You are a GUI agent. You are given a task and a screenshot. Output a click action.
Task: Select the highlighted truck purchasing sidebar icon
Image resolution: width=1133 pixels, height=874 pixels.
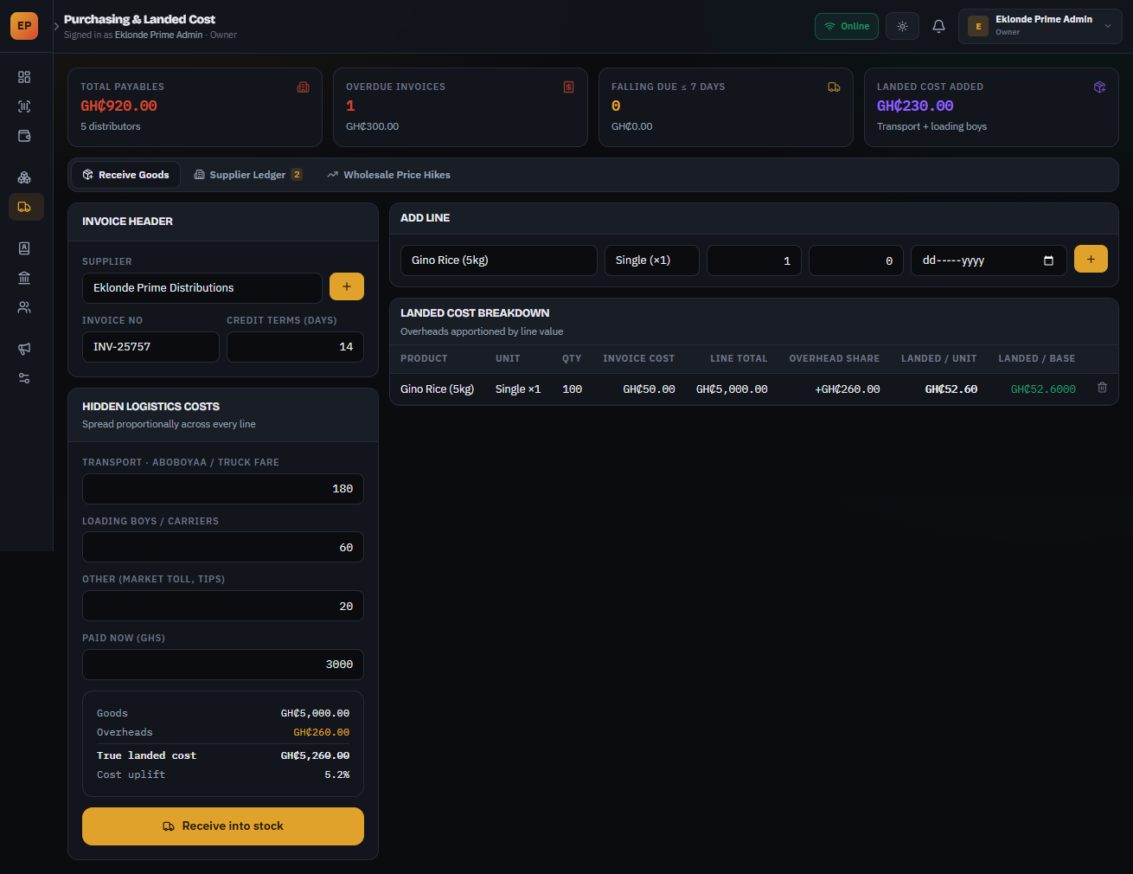[x=26, y=207]
